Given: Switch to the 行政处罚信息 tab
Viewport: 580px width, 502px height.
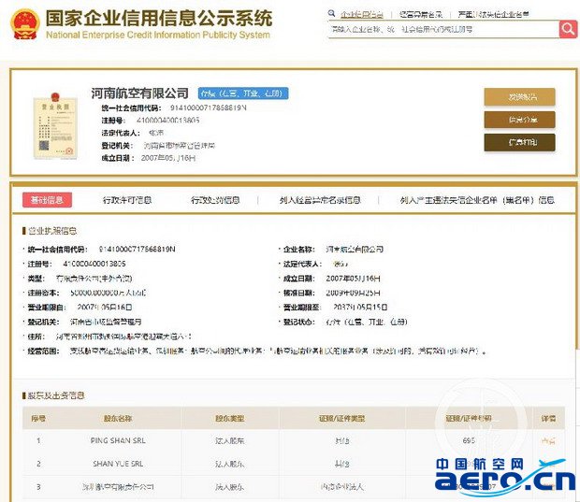Looking at the screenshot, I should 215,200.
